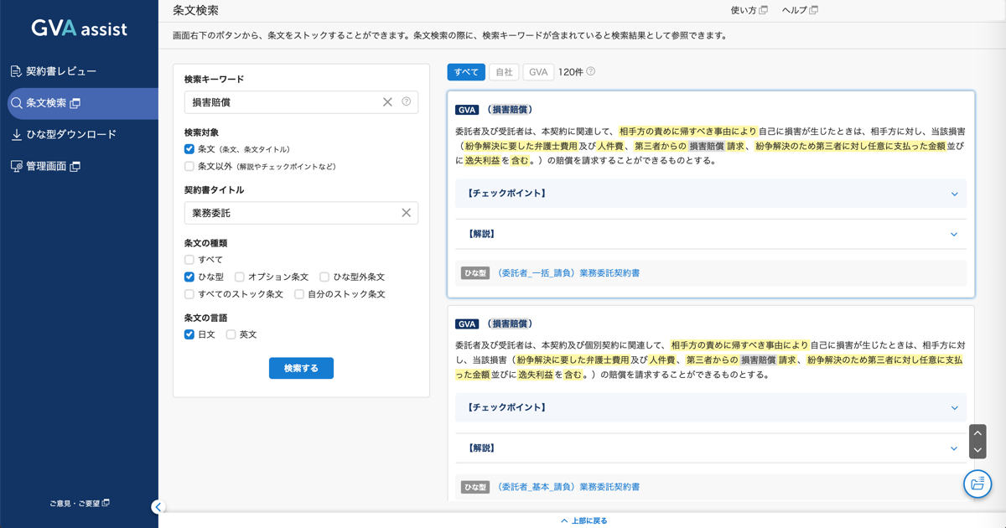Click the 契約書レビュー document icon

pyautogui.click(x=16, y=71)
